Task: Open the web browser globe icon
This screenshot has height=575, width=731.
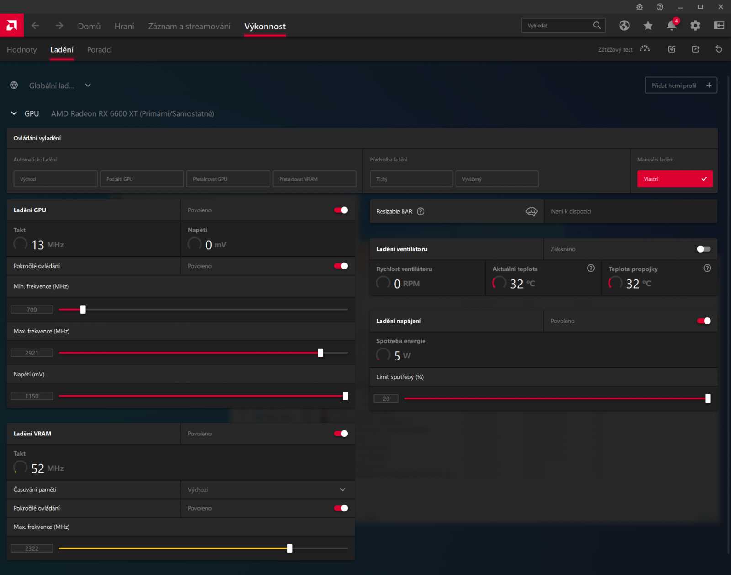Action: [624, 26]
